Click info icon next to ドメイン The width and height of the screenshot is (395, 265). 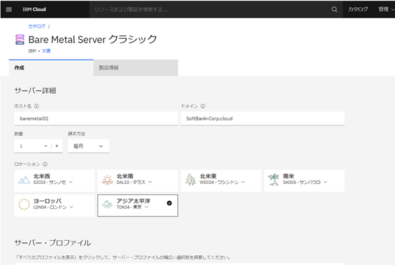coord(203,105)
